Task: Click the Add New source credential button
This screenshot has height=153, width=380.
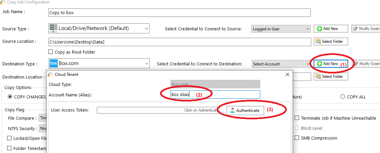Action: click(330, 29)
